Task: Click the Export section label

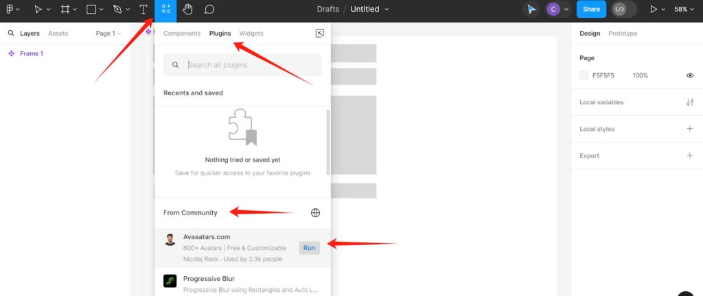Action: 589,156
